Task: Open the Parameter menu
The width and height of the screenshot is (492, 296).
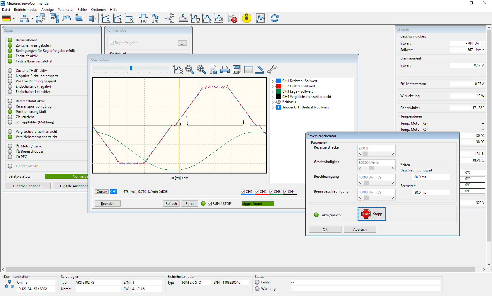Action: [66, 10]
